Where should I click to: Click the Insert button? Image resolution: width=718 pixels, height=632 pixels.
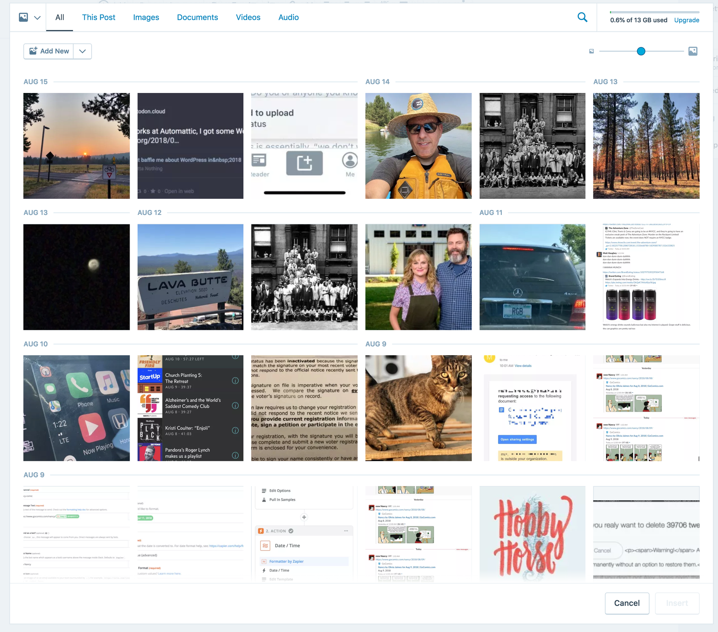coord(677,603)
